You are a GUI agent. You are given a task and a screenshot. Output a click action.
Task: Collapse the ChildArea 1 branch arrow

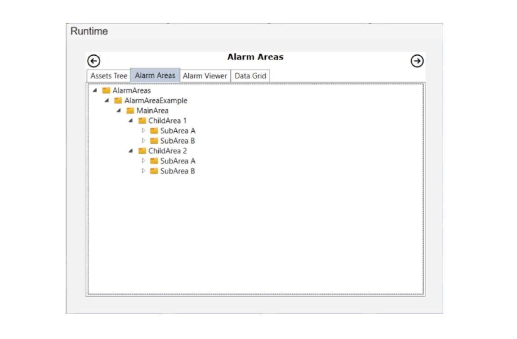pyautogui.click(x=131, y=120)
